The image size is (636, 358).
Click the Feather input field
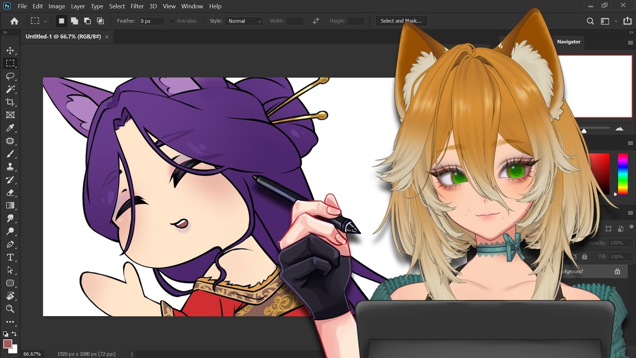point(152,21)
